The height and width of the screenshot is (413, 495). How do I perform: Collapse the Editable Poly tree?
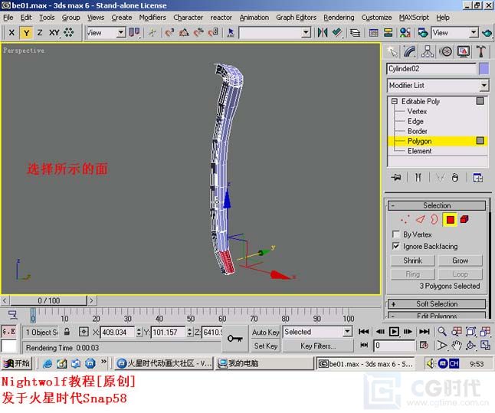point(395,101)
